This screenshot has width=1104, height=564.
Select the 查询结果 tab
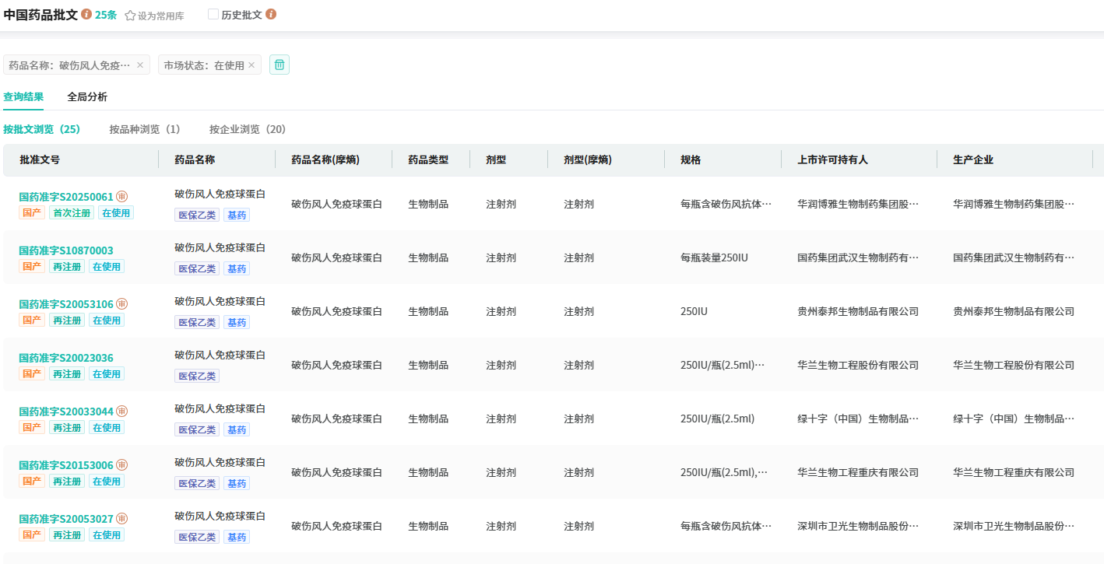click(23, 97)
